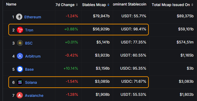Click the Dominant Stablecoin column header
This screenshot has height=101, width=197.
point(130,4)
